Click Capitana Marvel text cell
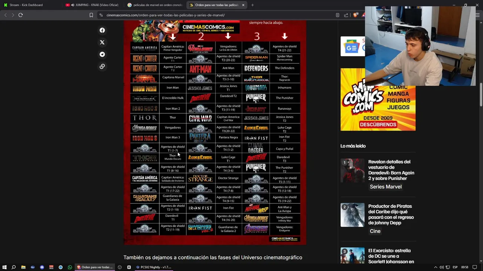The image size is (483, 271). click(x=173, y=78)
